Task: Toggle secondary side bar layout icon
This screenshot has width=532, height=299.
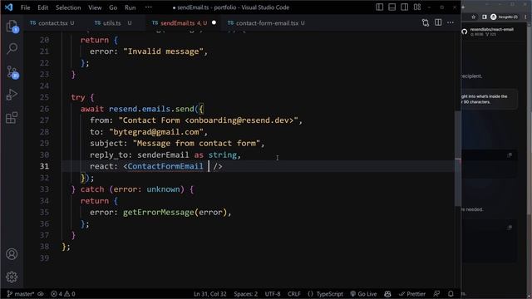Action: point(405,7)
